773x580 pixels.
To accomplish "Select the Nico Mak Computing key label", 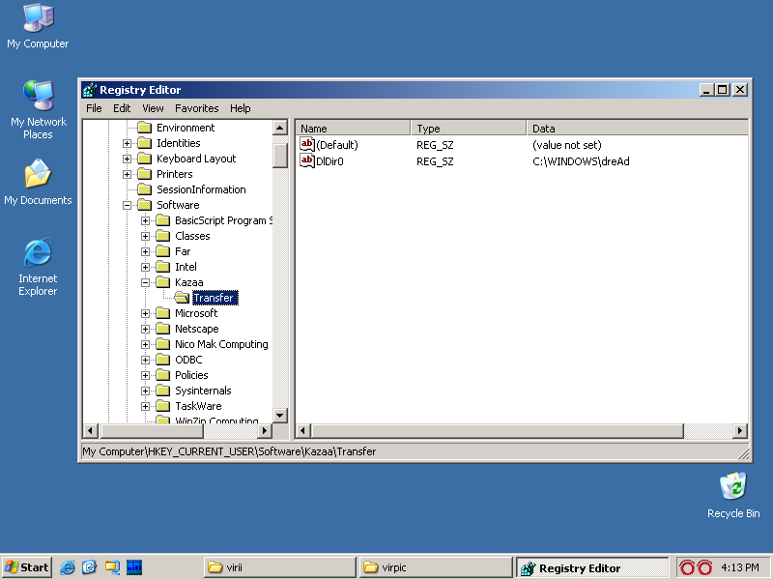I will click(221, 344).
